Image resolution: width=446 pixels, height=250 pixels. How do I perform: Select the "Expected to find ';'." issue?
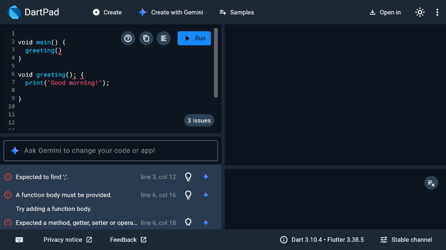tap(42, 177)
